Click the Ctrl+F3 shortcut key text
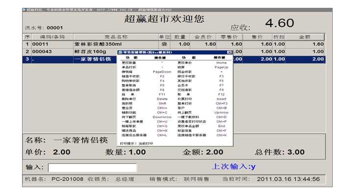The height and width of the screenshot is (195, 343). [x=221, y=104]
